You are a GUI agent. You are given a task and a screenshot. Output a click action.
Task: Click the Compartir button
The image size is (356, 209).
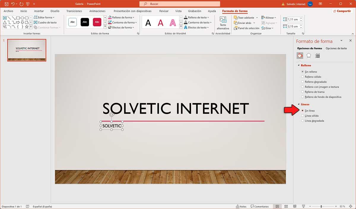click(x=342, y=11)
